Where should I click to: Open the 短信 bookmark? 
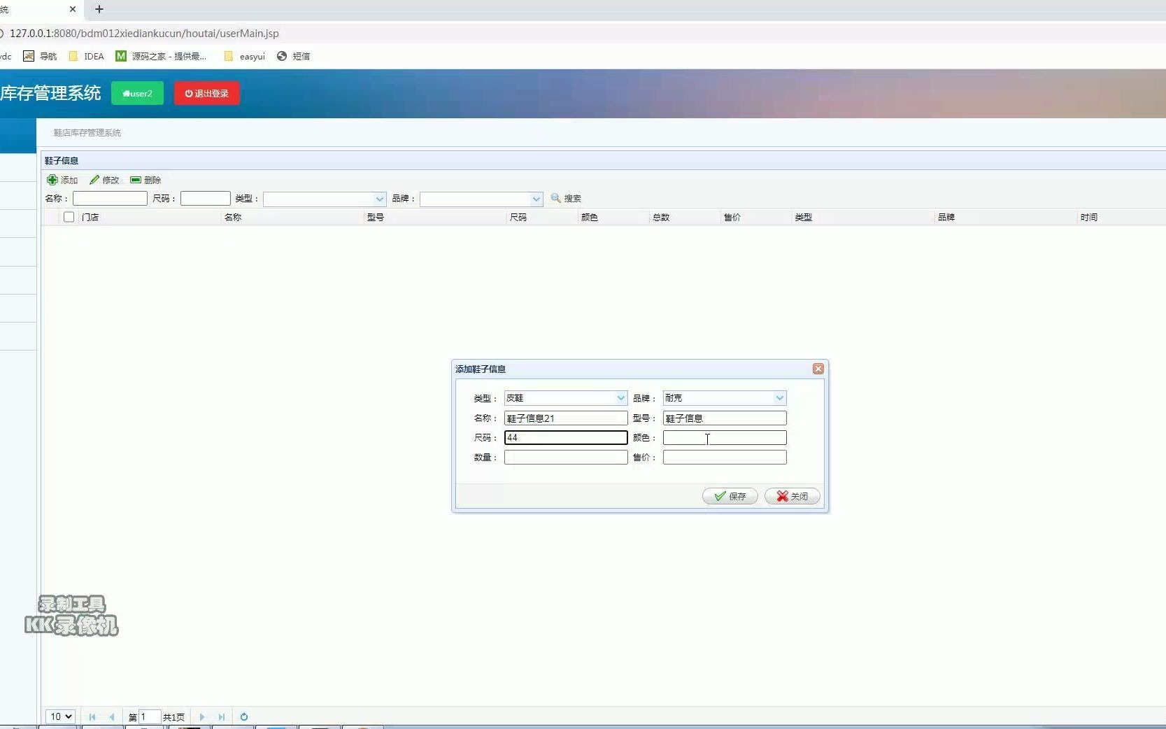(x=293, y=56)
